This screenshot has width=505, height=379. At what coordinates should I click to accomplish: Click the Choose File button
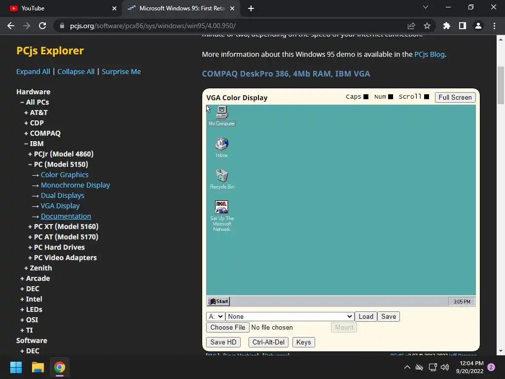pyautogui.click(x=228, y=328)
